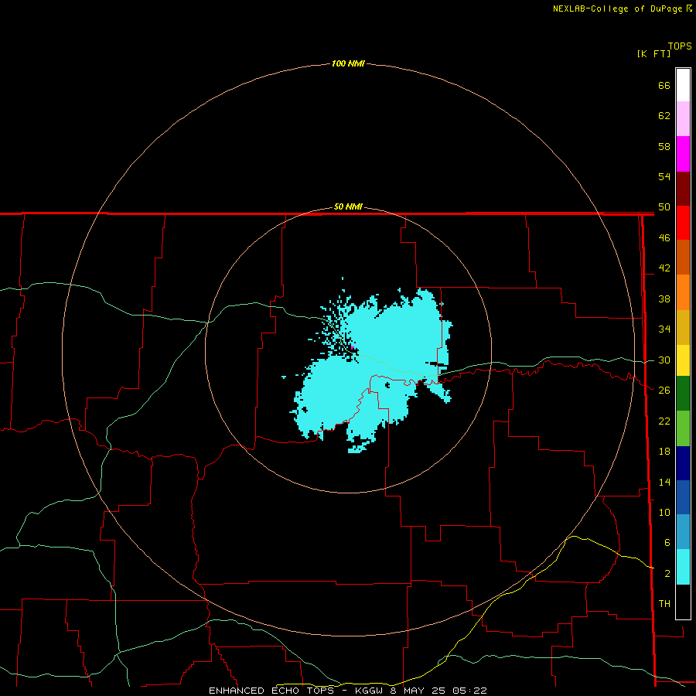
Task: Click the legend value 30
Action: [664, 360]
